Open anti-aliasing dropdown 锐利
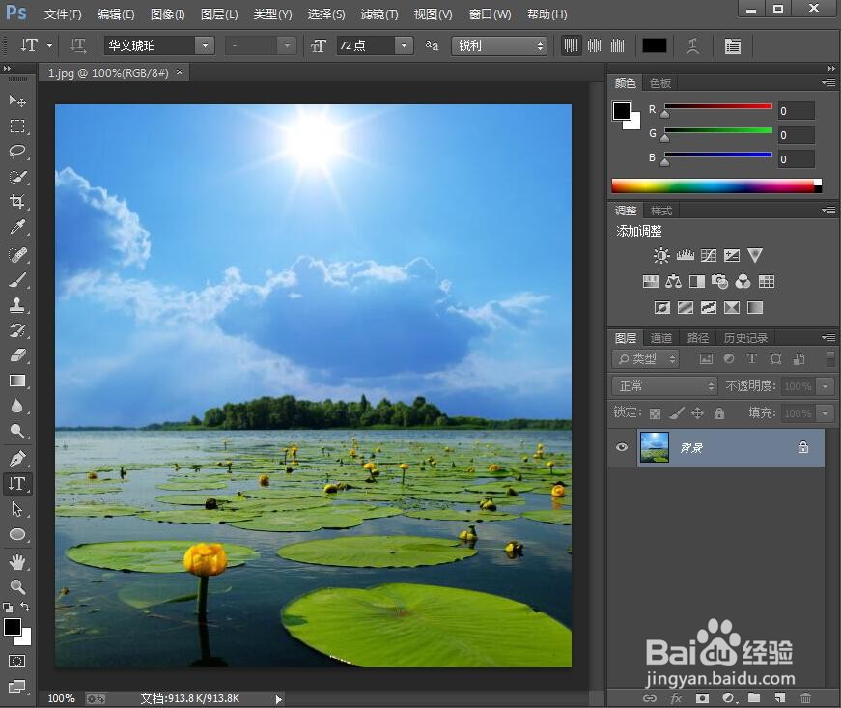The image size is (841, 708). (499, 46)
